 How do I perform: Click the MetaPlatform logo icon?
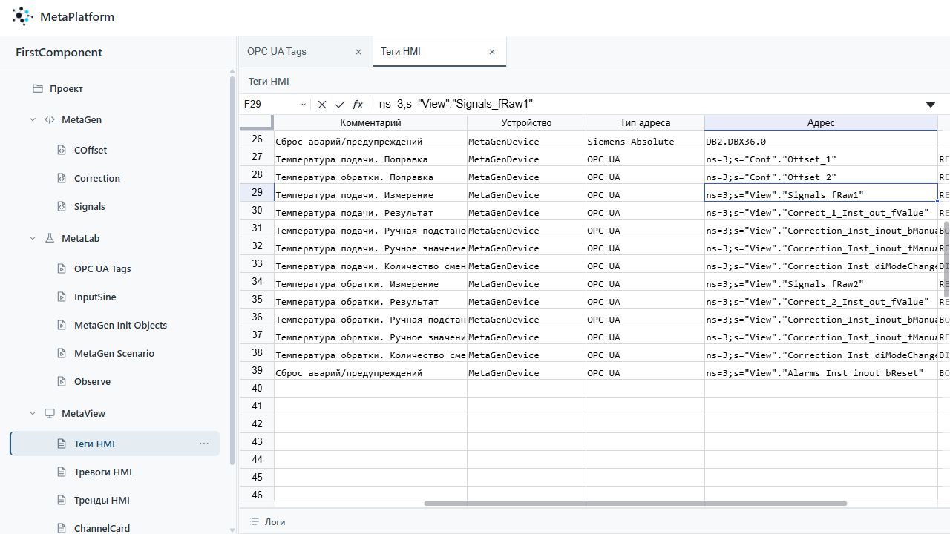pyautogui.click(x=23, y=16)
